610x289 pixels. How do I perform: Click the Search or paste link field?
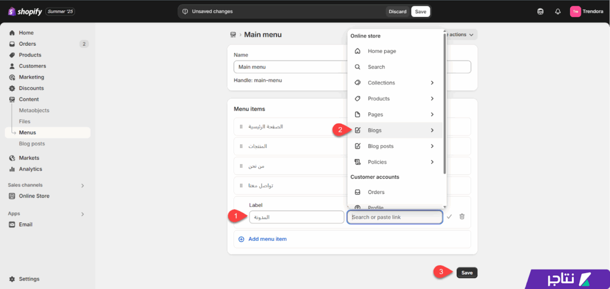tap(394, 217)
